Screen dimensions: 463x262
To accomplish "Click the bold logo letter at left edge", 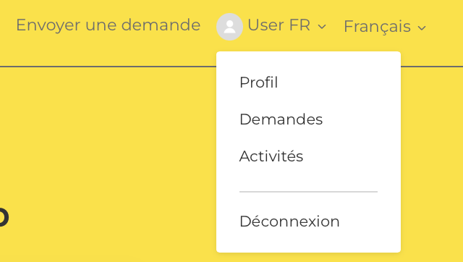I will tap(4, 217).
